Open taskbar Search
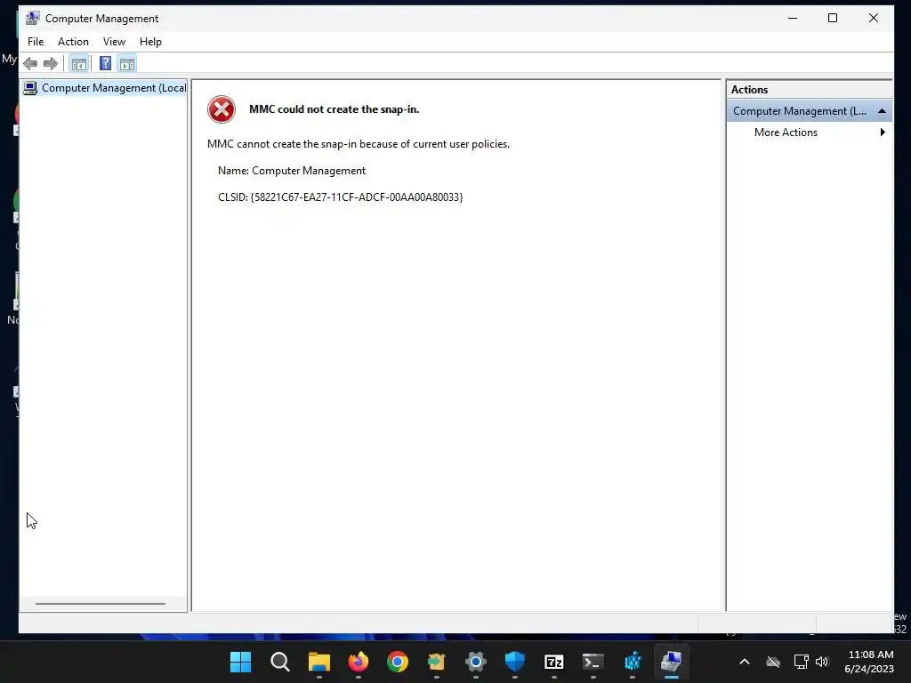The width and height of the screenshot is (911, 683). tap(280, 662)
